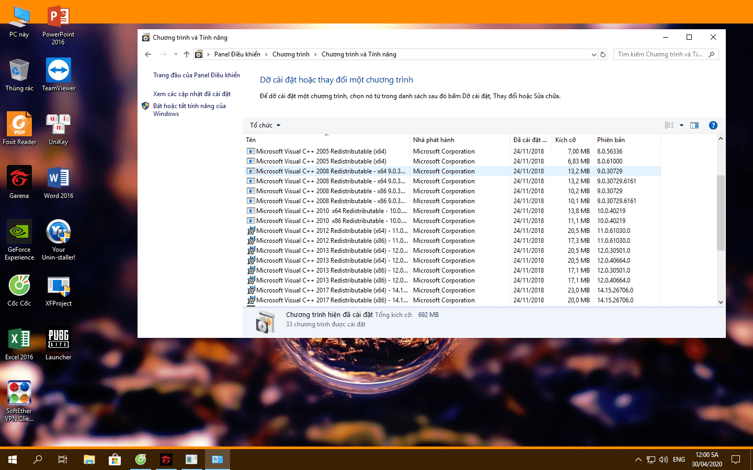Image resolution: width=753 pixels, height=470 pixels.
Task: Launch PUBG Lite Launcher desktop icon
Action: coord(59,344)
